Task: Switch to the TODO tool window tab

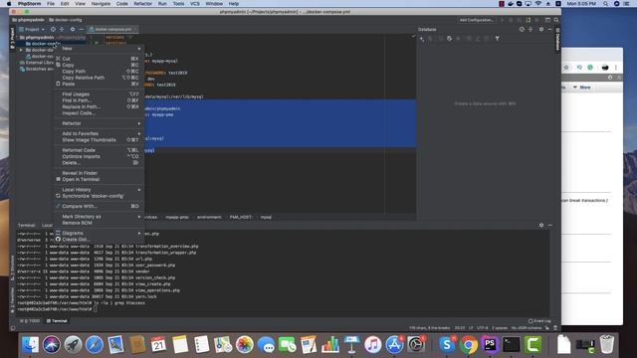Action: 30,320
